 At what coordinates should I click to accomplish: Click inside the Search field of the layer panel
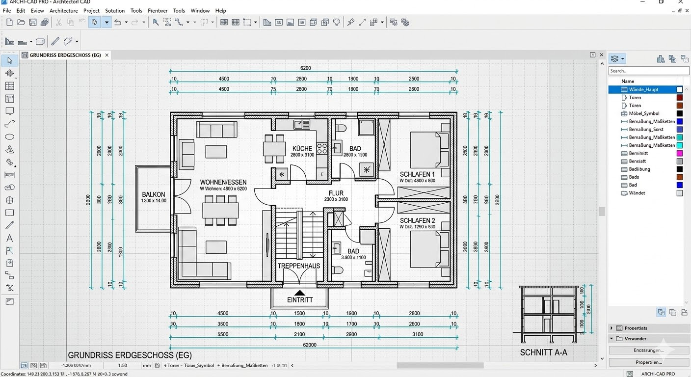point(648,71)
